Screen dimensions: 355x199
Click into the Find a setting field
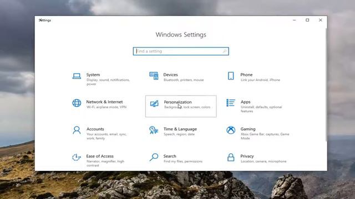coord(181,51)
